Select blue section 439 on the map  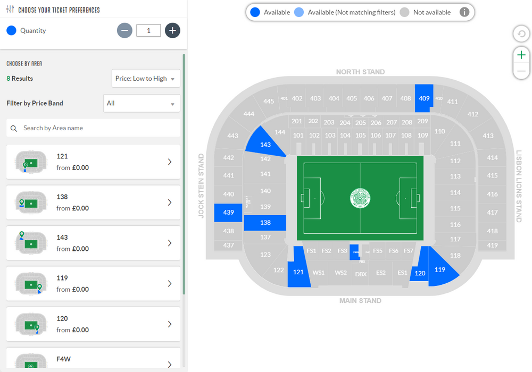pyautogui.click(x=228, y=213)
